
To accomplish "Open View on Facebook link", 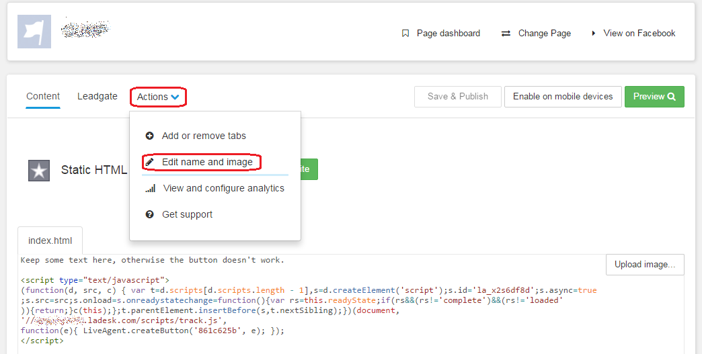I will [x=639, y=33].
